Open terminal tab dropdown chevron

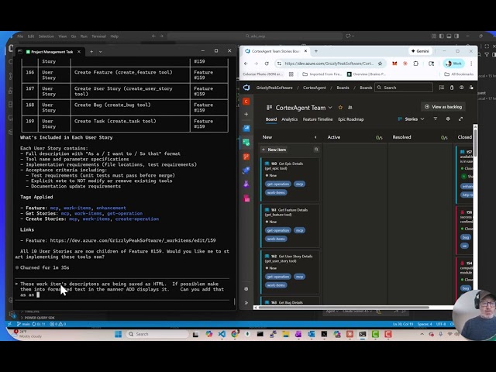tap(100, 52)
